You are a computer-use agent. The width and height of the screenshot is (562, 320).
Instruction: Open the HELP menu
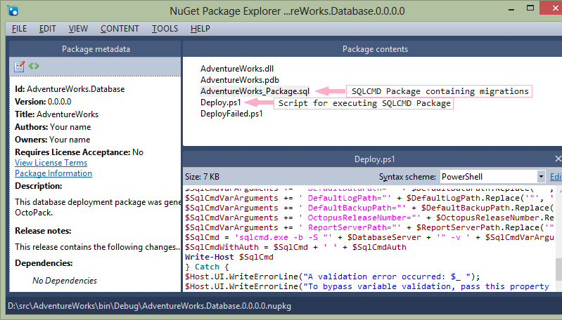click(x=200, y=29)
